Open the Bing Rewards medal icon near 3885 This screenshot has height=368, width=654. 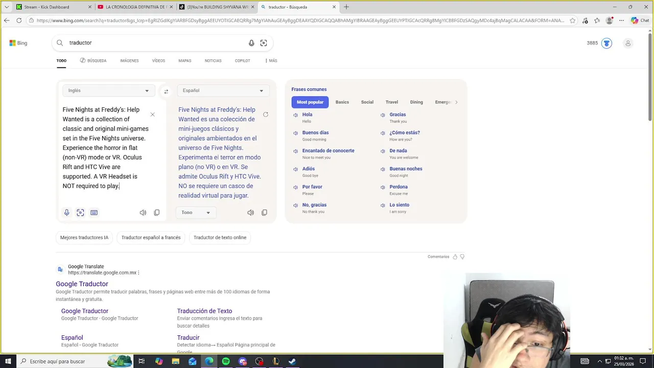point(606,43)
